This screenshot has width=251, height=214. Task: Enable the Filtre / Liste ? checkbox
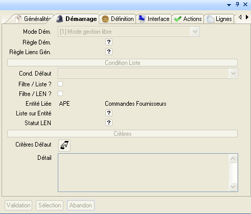pos(60,84)
